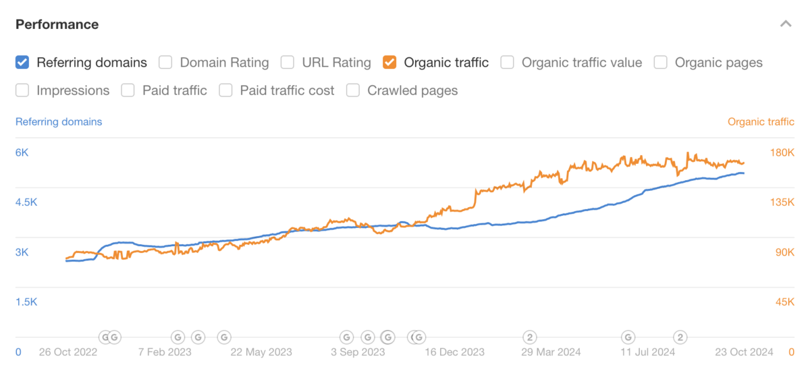Tick the Organic pages checkbox
Screen dimensions: 810x371
[x=661, y=63]
